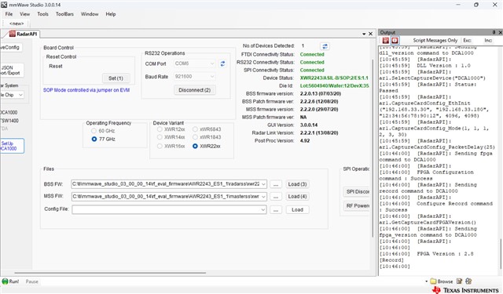This screenshot has height=294, width=503.
Task: Click the edit script icon beside Browse
Action: point(459,281)
